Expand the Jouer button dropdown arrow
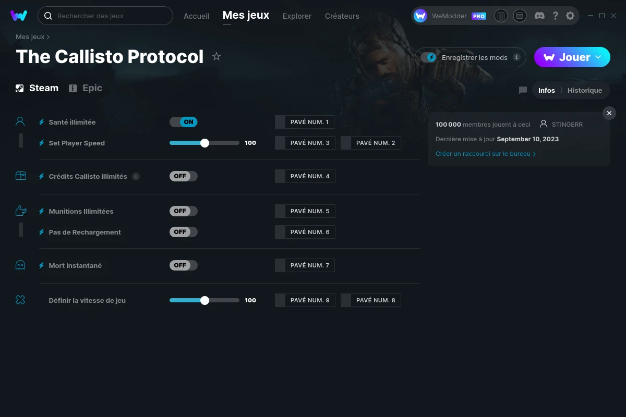 pos(598,57)
